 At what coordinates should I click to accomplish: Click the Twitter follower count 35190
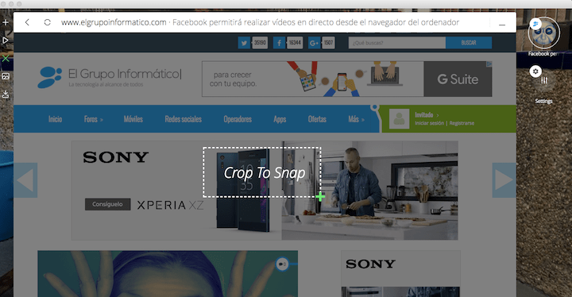pyautogui.click(x=260, y=43)
